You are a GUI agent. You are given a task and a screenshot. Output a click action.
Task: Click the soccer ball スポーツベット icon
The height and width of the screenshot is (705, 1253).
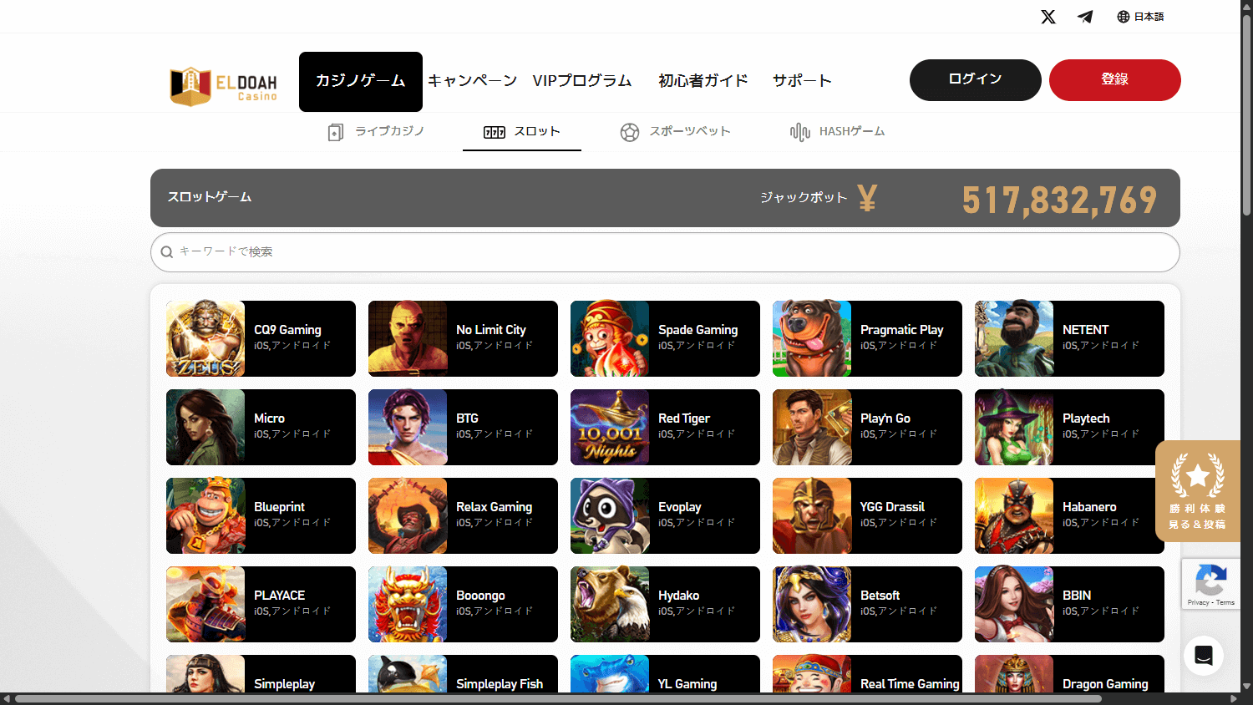[x=630, y=132]
